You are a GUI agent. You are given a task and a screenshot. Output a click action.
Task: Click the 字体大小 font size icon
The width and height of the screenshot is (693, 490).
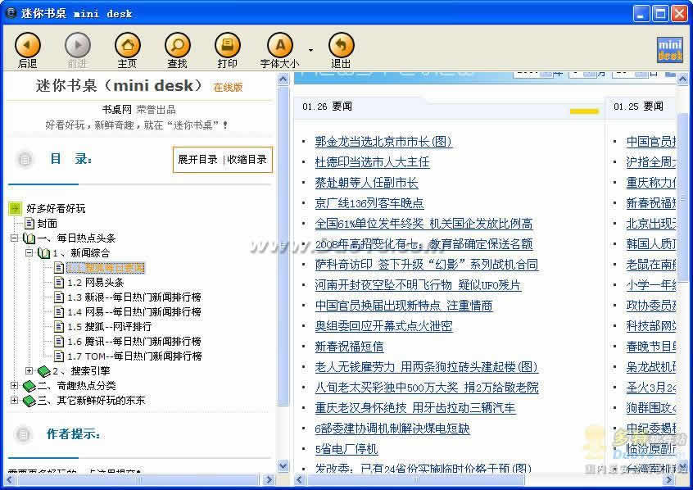pyautogui.click(x=280, y=45)
